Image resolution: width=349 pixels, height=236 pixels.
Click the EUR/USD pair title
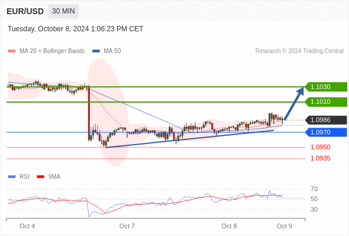point(25,11)
